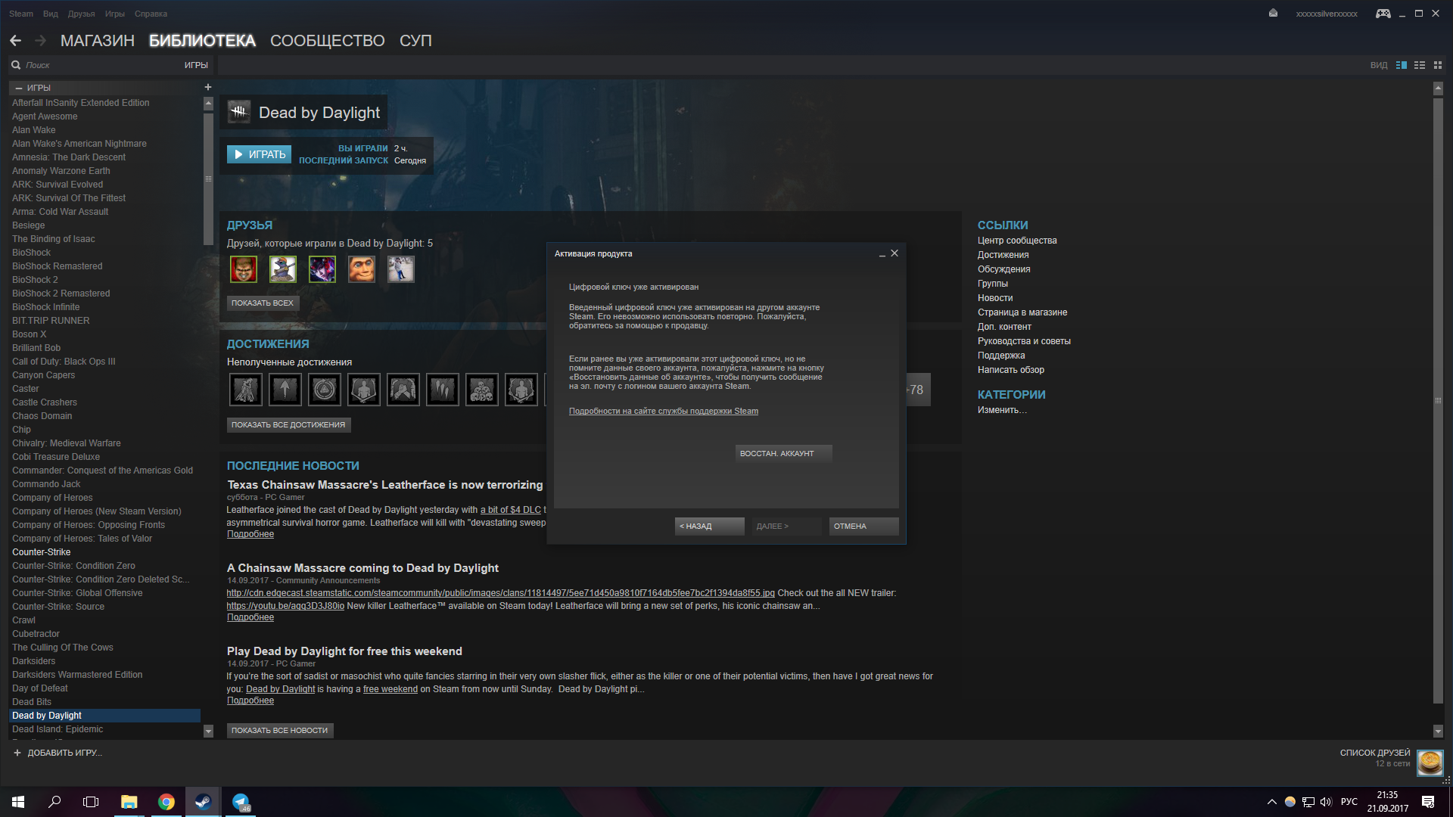The image size is (1453, 817).
Task: Go back with the left arrow navigation icon
Action: (15, 41)
